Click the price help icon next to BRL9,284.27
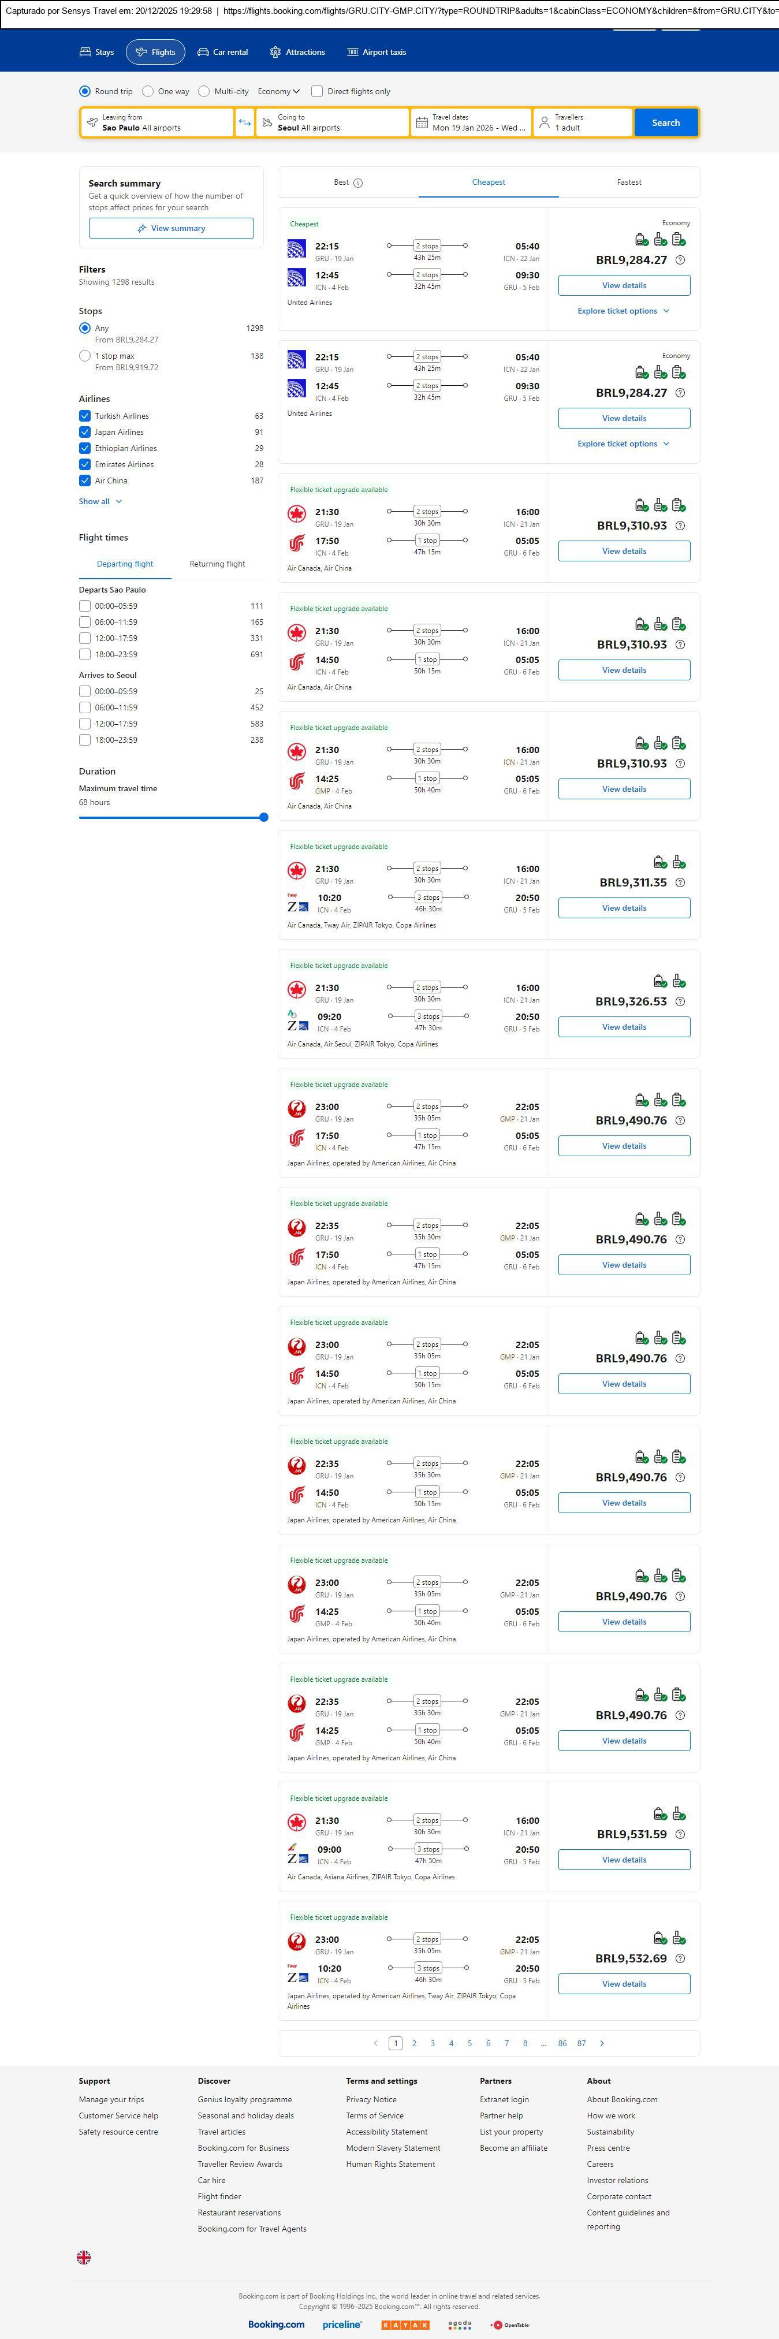The width and height of the screenshot is (779, 2339). pyautogui.click(x=680, y=260)
